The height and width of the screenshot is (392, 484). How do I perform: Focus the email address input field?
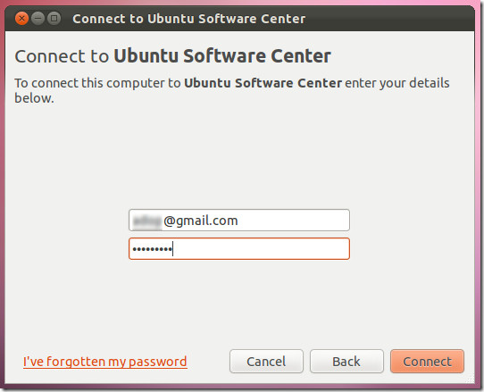pos(239,220)
